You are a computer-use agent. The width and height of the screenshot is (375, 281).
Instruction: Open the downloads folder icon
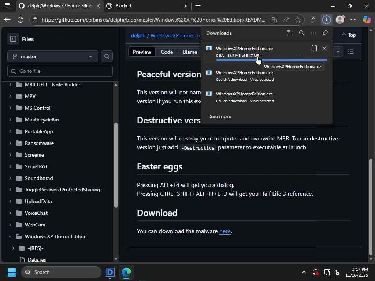tap(290, 33)
